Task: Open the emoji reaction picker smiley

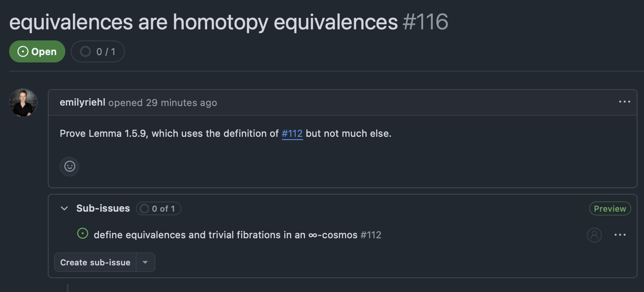Action: (x=69, y=166)
